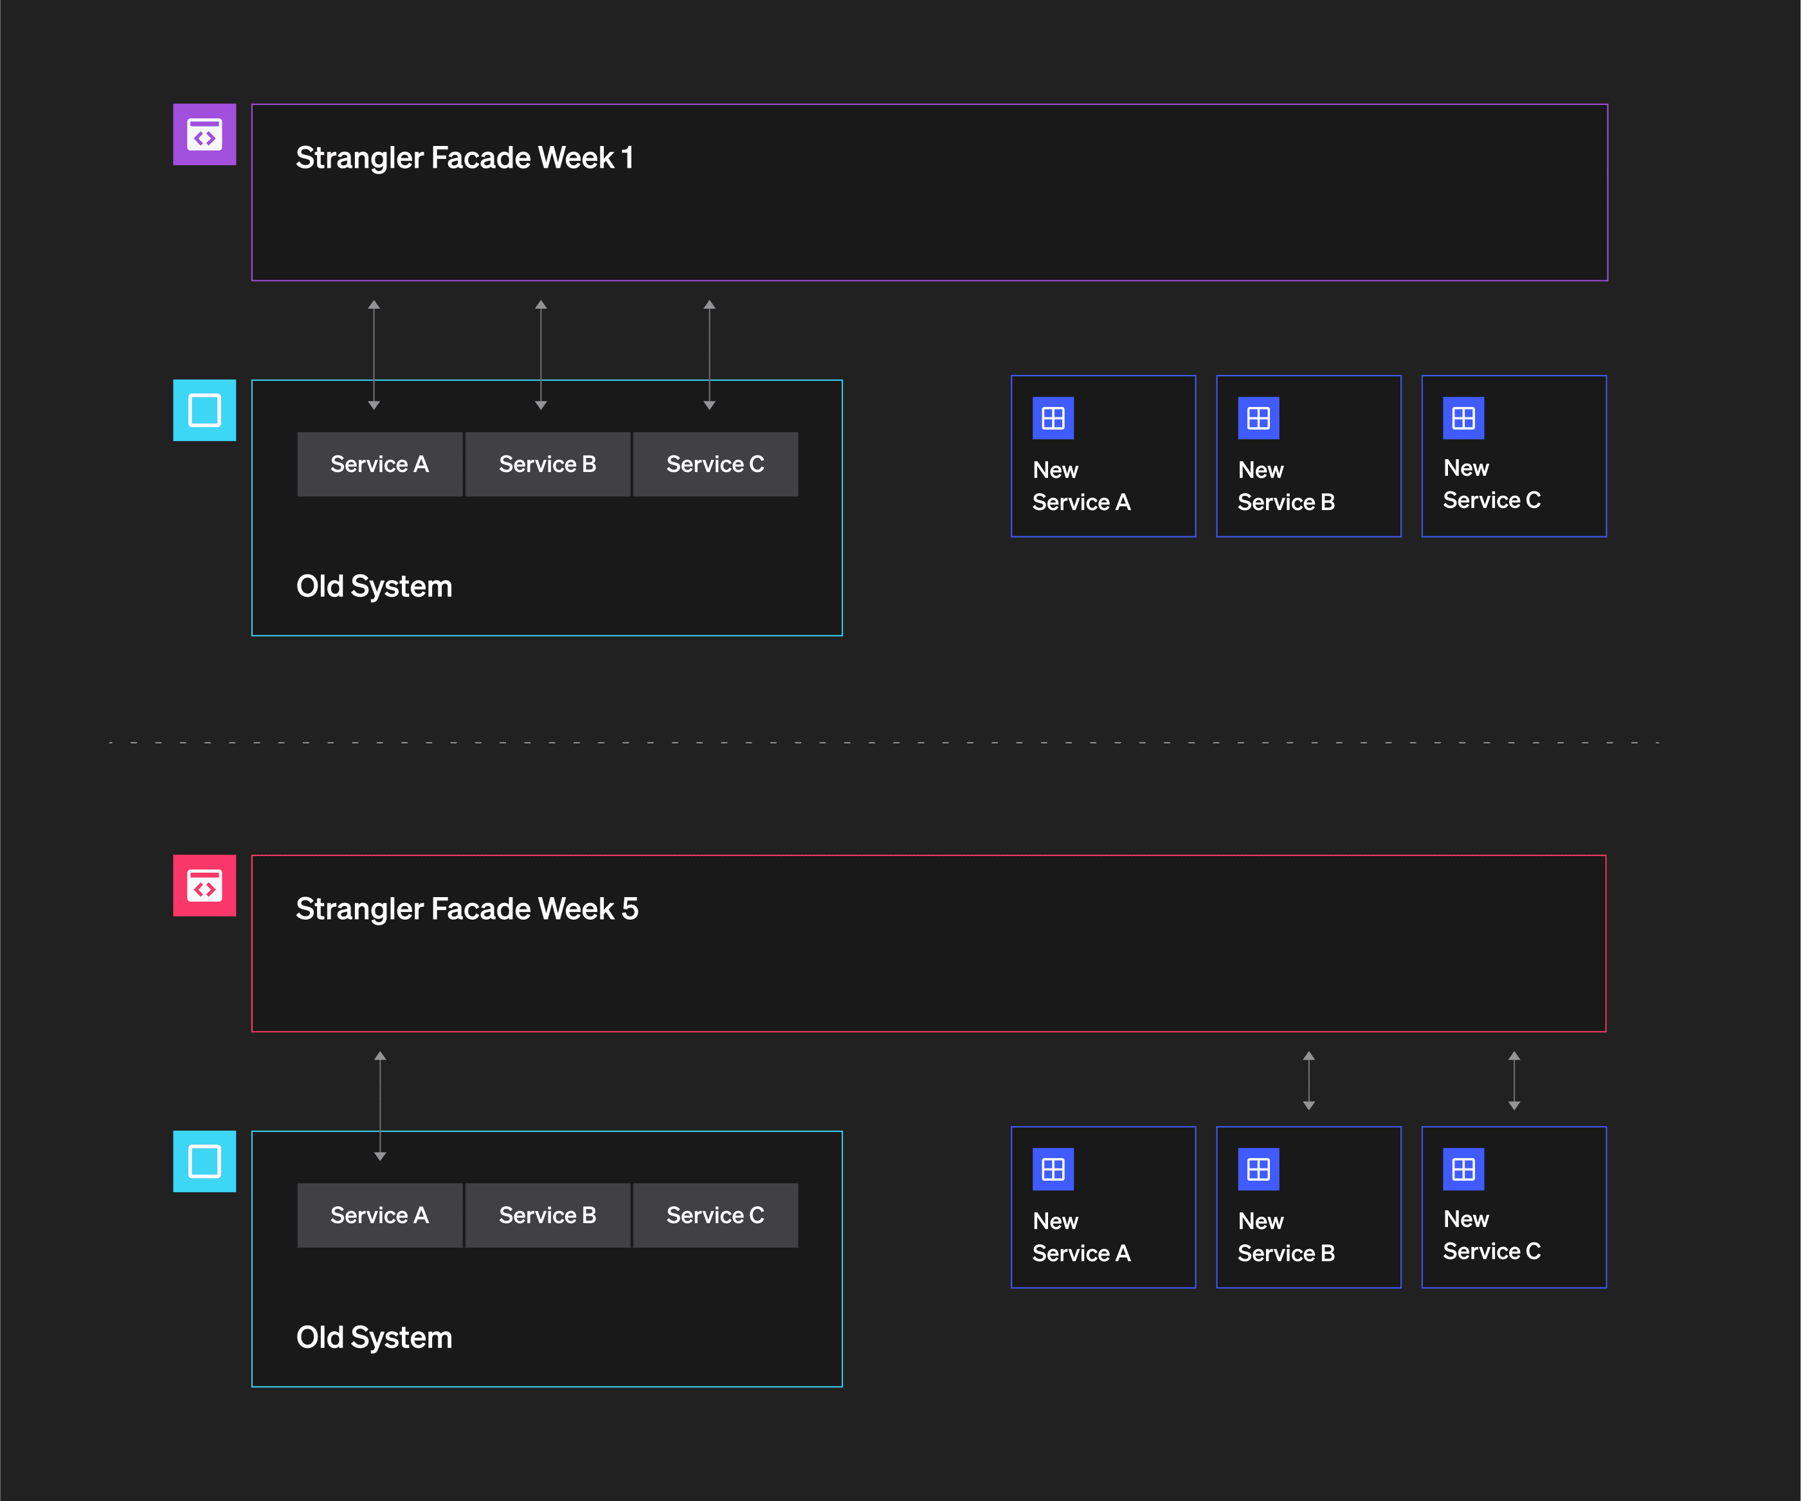
Task: Click the blue grid icon in bottom New Service A
Action: (1053, 1169)
